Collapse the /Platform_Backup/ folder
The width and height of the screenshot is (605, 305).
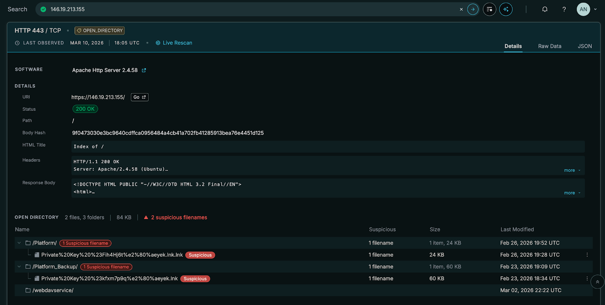point(19,267)
